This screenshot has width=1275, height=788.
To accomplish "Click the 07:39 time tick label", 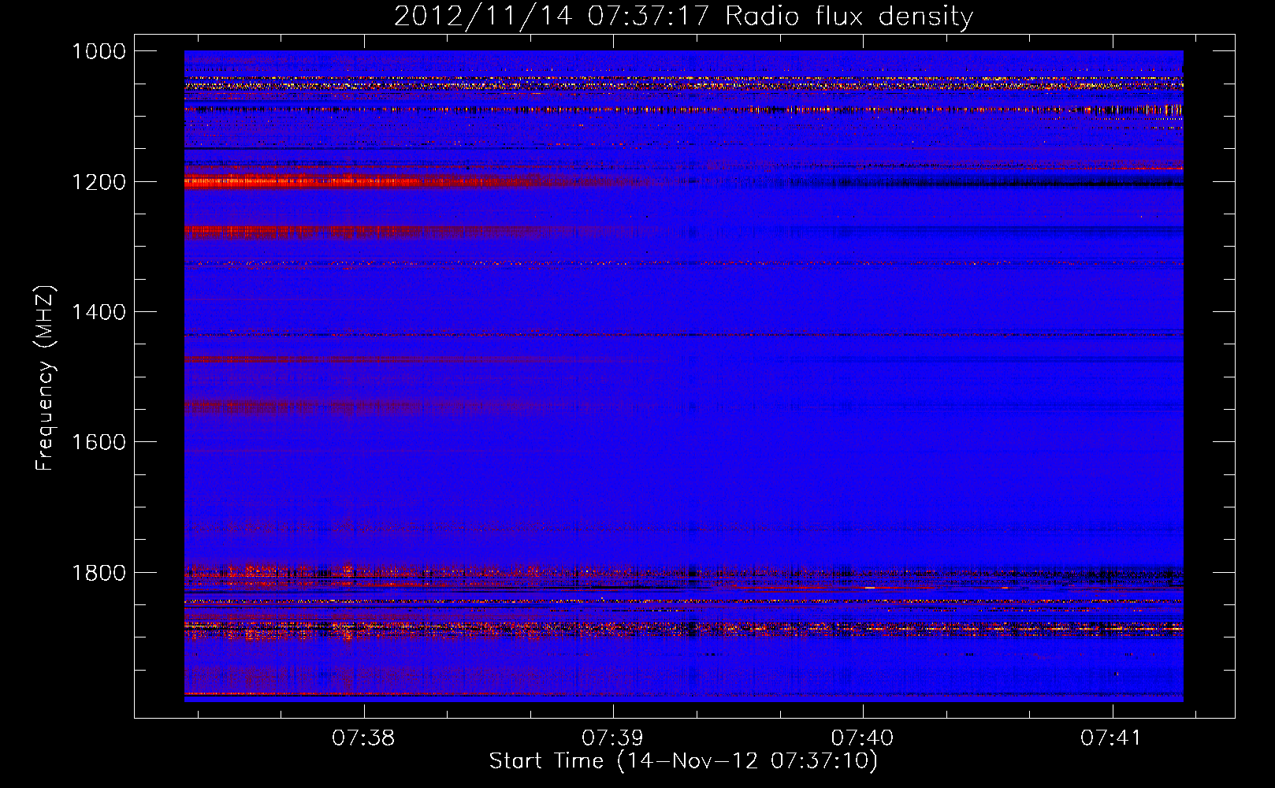I will (x=612, y=738).
